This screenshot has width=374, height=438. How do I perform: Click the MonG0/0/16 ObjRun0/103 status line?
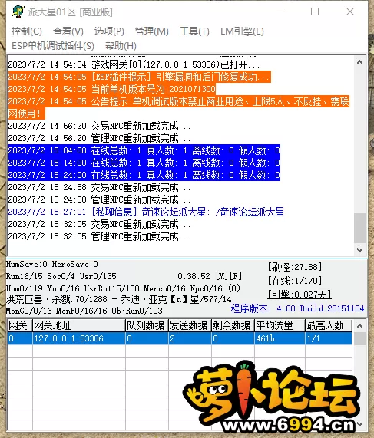[x=84, y=311]
